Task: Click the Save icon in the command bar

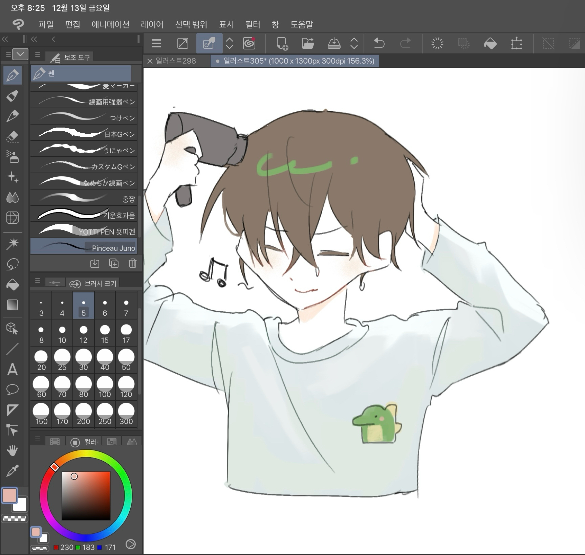Action: (x=334, y=43)
